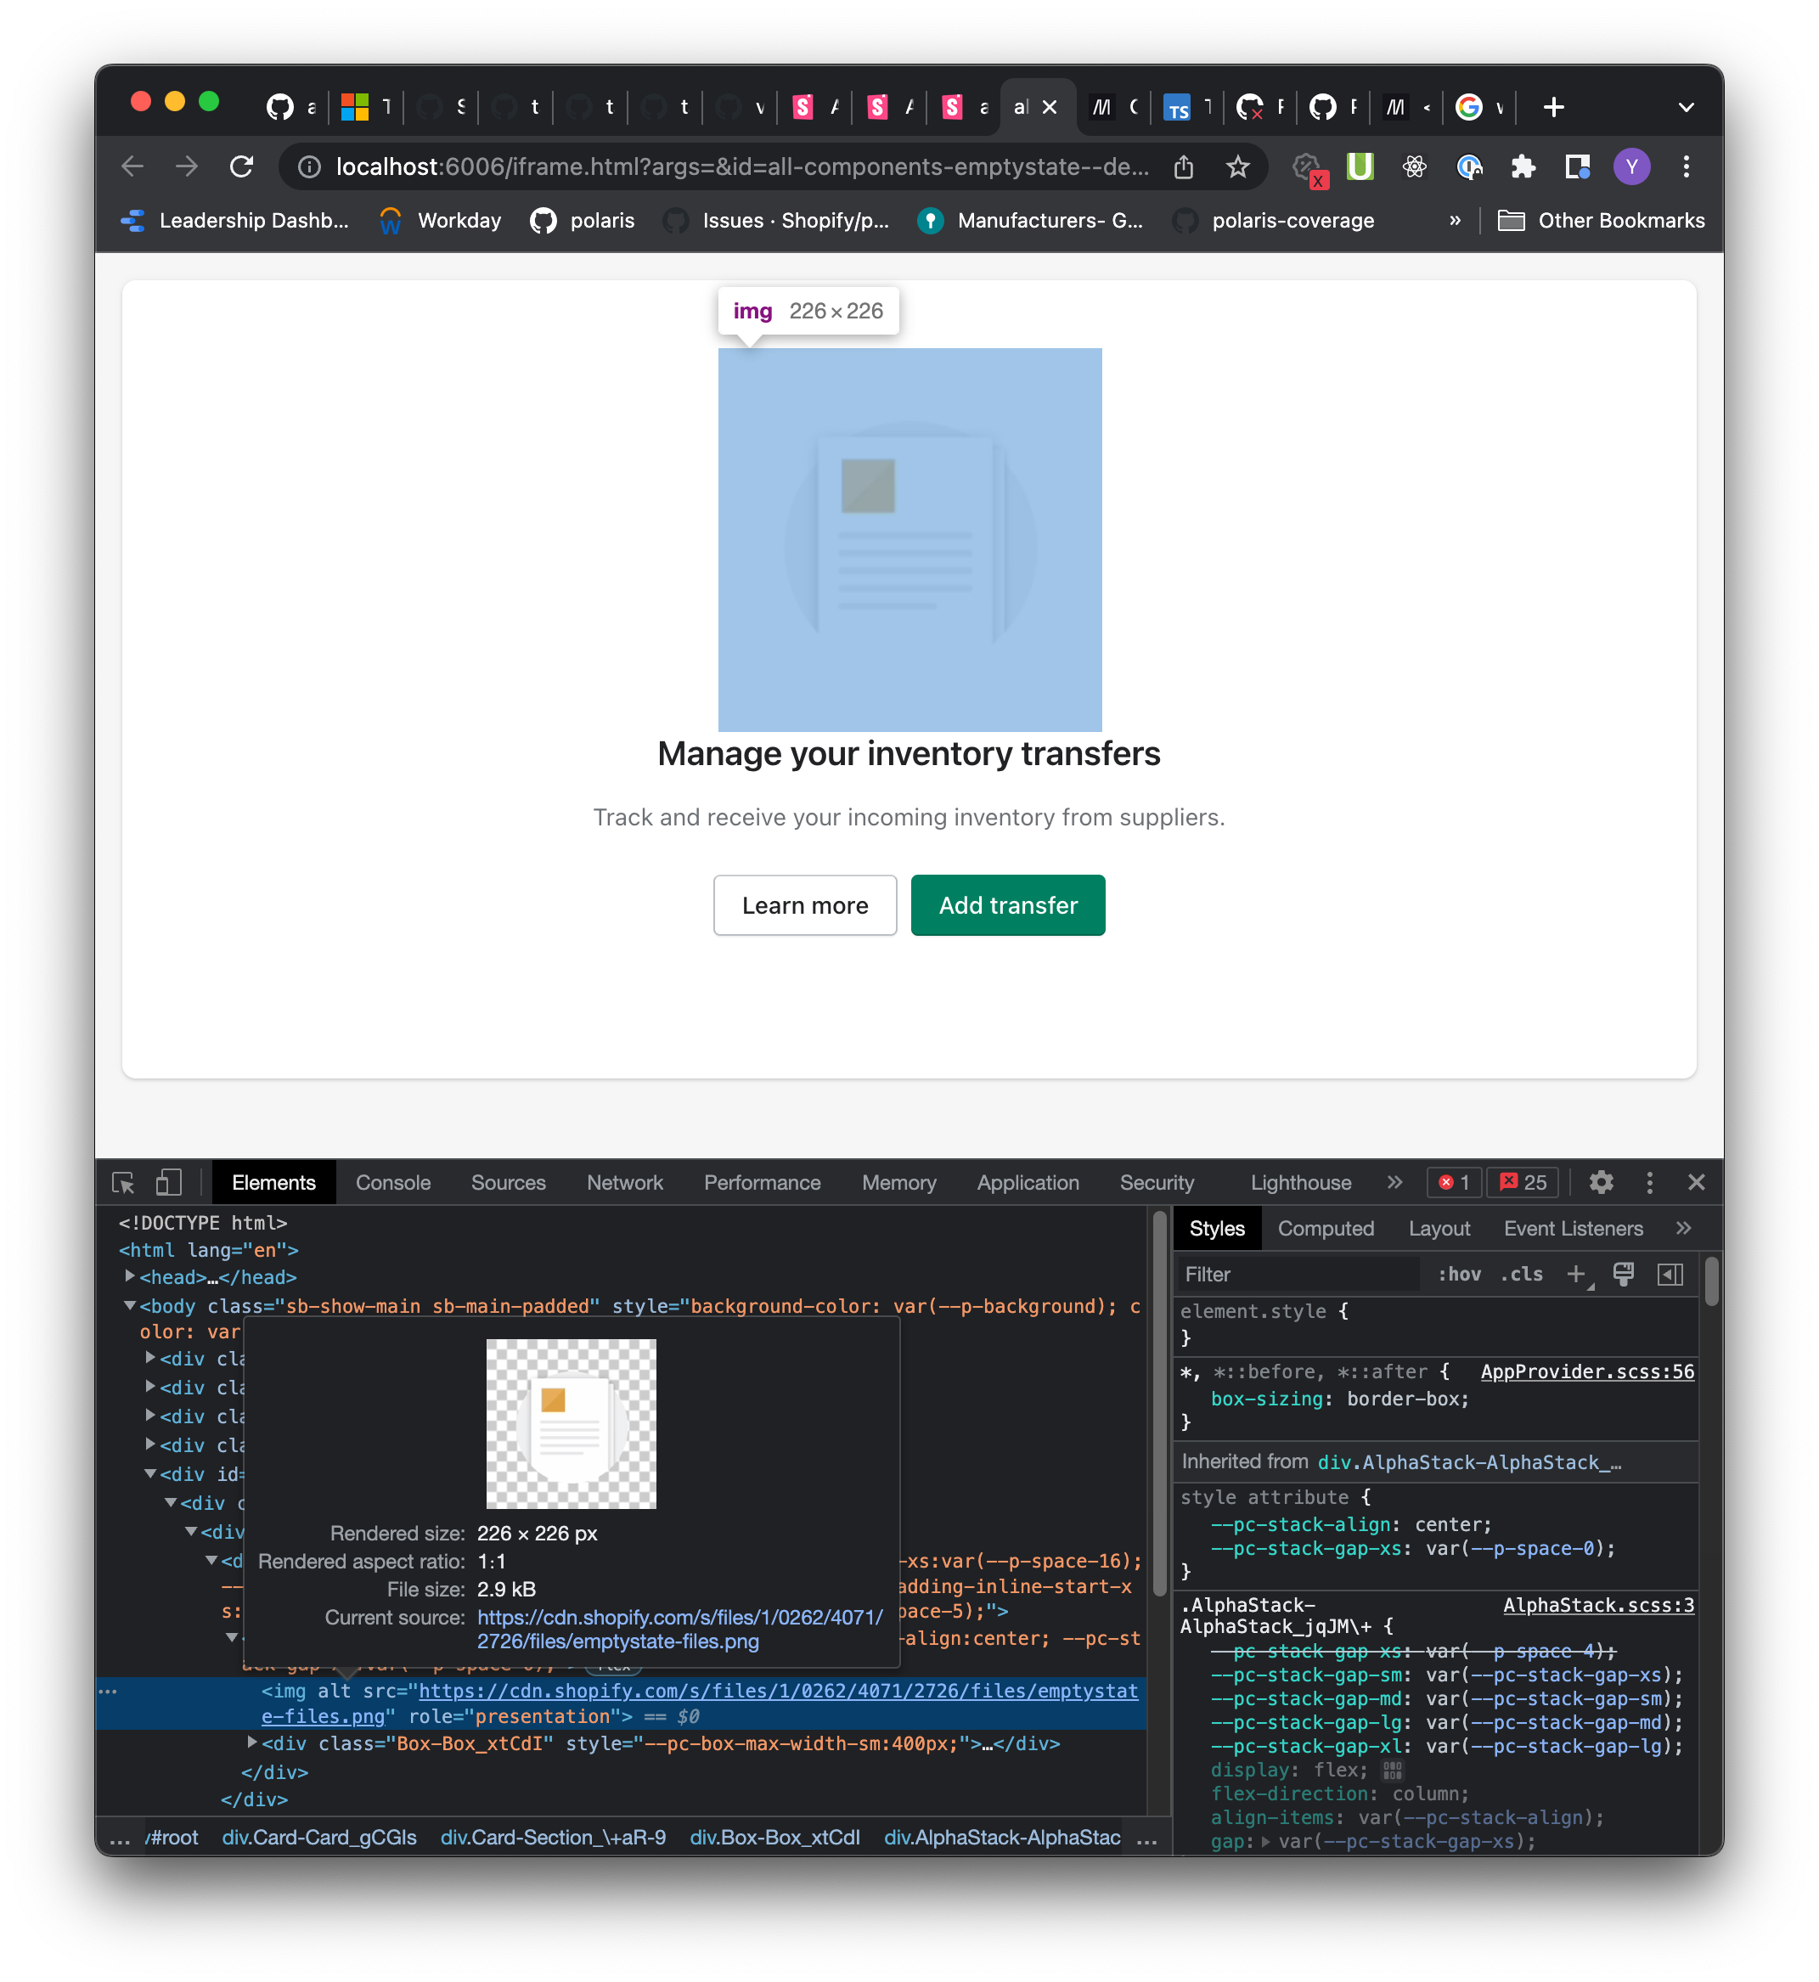Open DevTools settings gear
Viewport: 1819px width, 1982px height.
pos(1601,1182)
